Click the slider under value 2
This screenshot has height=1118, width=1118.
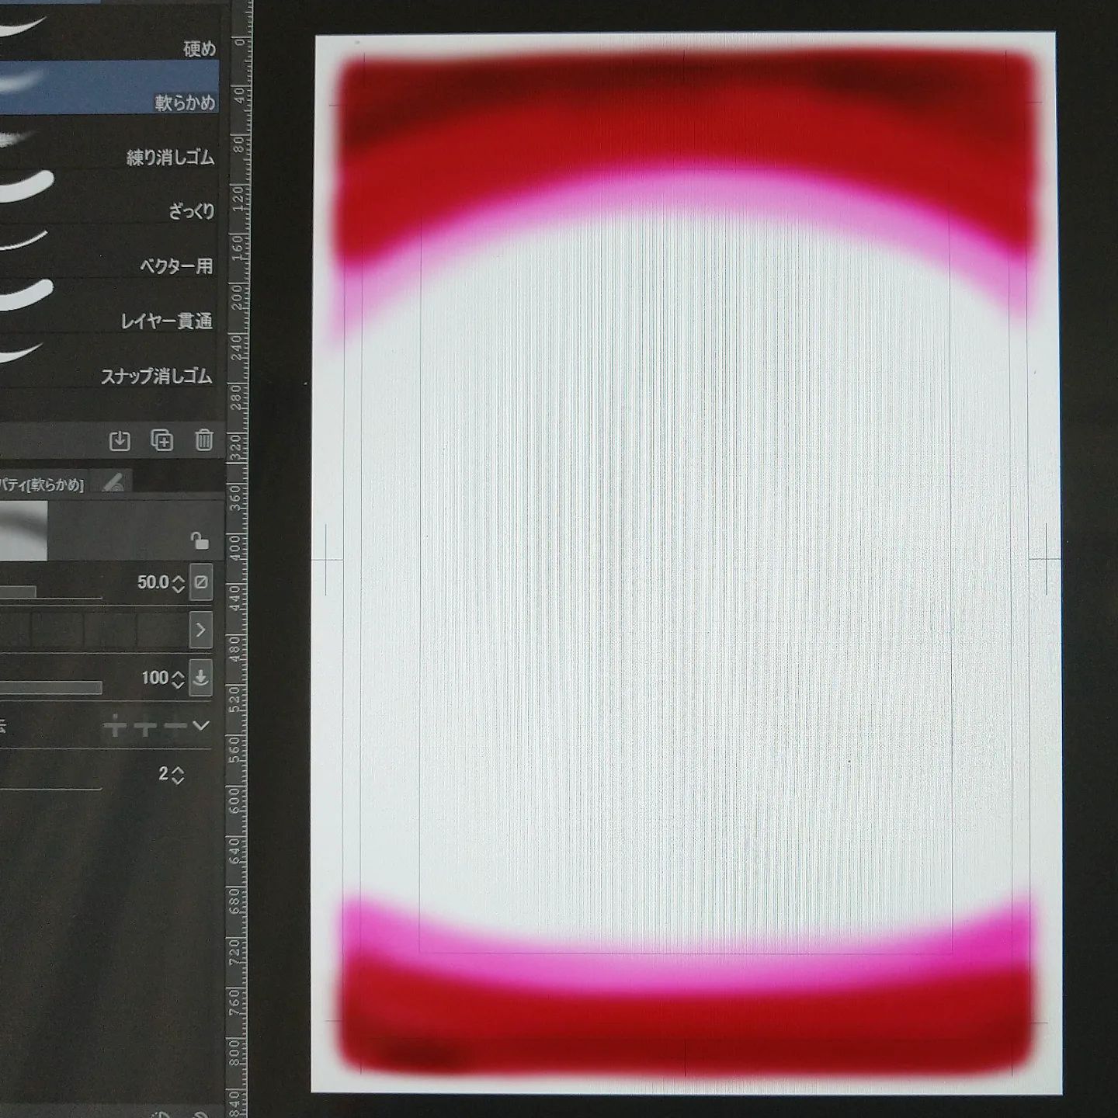pyautogui.click(x=50, y=787)
